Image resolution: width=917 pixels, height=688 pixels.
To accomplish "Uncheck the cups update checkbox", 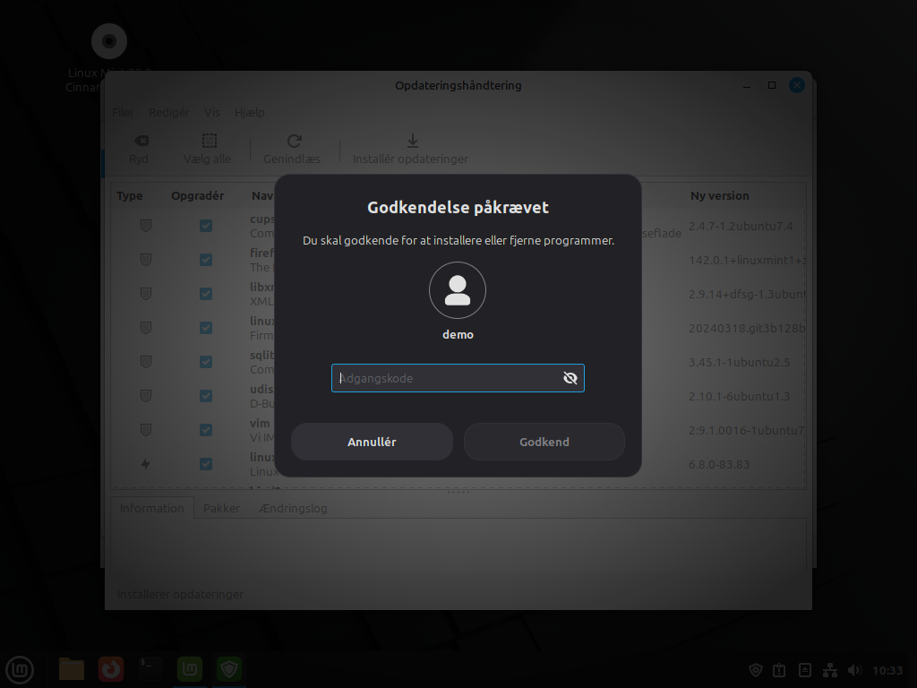I will 206,226.
